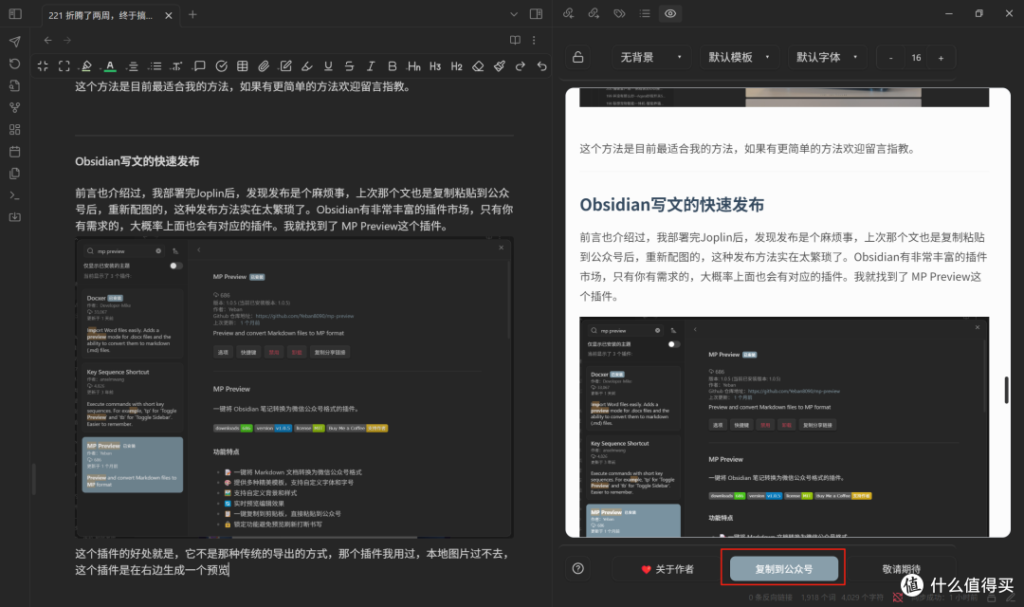1024x607 pixels.
Task: Open the 默认字体 font dropdown
Action: pyautogui.click(x=827, y=58)
